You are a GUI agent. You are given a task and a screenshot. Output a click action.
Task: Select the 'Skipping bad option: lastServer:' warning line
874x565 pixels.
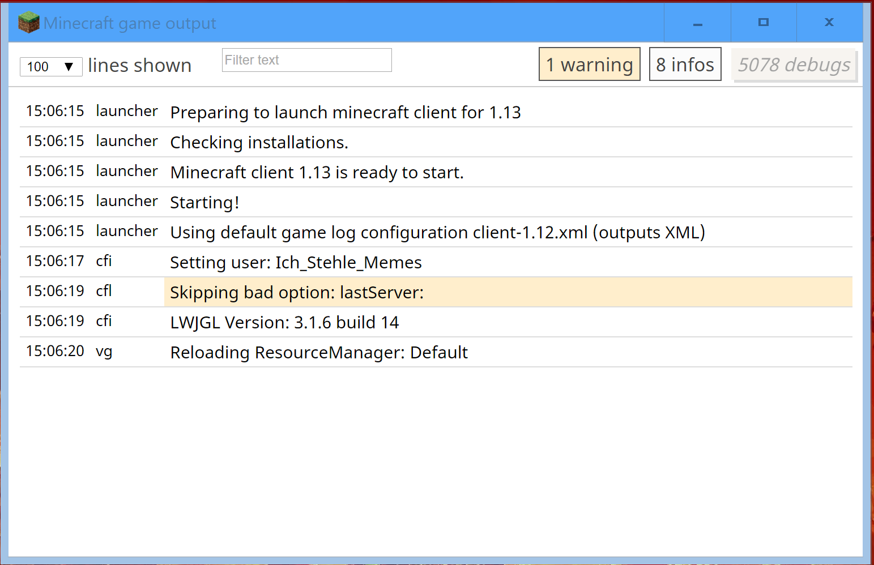pos(297,293)
